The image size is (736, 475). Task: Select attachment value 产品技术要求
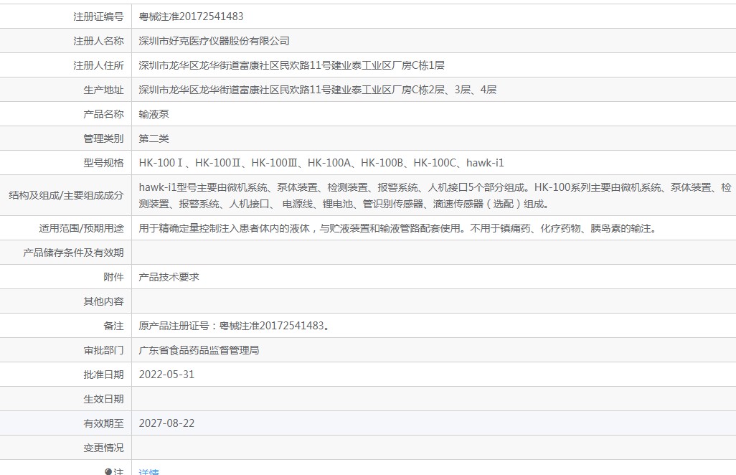pos(169,277)
